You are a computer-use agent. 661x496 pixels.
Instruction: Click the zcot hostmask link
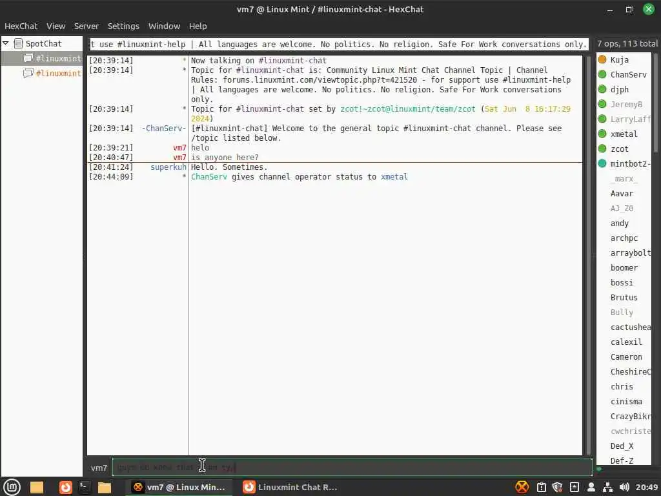(x=408, y=108)
